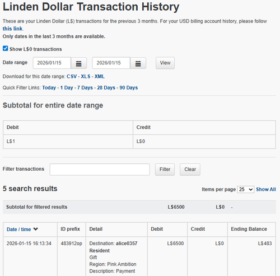Focus the start date input field

click(x=52, y=63)
